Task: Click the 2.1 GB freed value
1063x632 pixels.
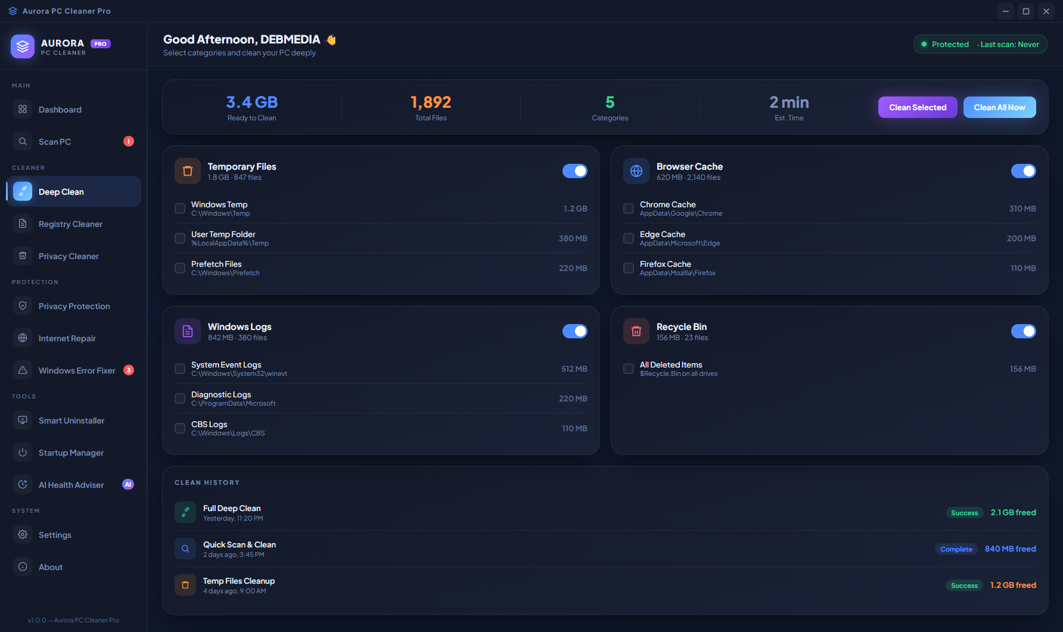Action: tap(1013, 512)
